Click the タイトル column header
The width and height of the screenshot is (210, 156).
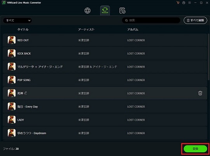point(23,29)
